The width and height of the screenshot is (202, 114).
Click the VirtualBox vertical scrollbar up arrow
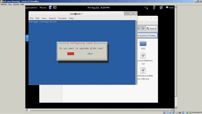point(175,7)
